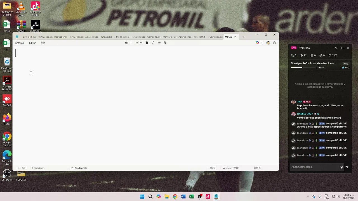Click HANSEL 2007 username in chat

point(305,114)
